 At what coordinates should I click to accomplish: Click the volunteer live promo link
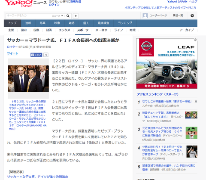coord(161,8)
